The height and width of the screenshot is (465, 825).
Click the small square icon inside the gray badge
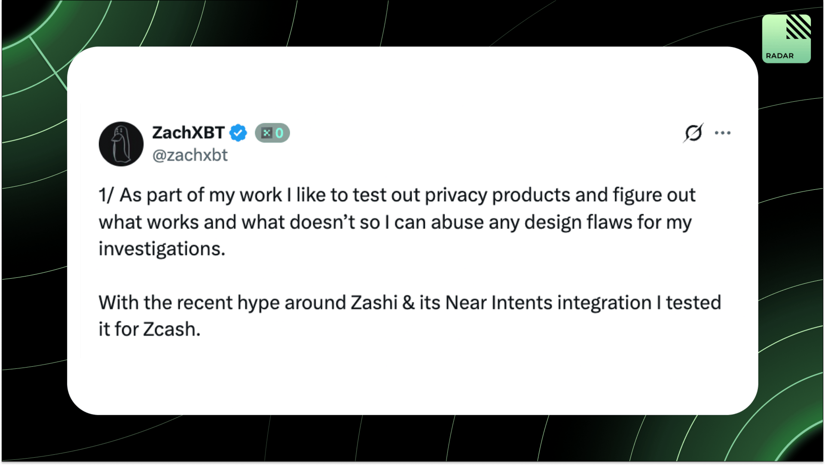click(267, 133)
